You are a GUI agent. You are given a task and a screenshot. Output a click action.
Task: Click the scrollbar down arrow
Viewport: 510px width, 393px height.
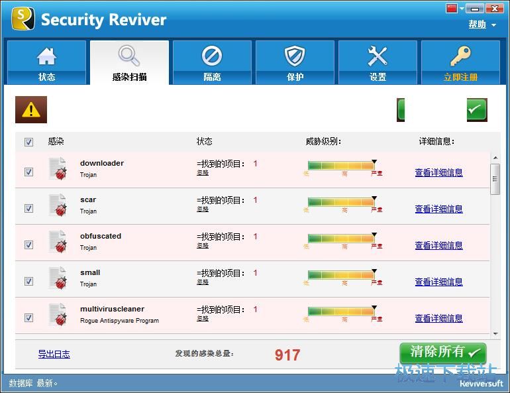tap(495, 333)
